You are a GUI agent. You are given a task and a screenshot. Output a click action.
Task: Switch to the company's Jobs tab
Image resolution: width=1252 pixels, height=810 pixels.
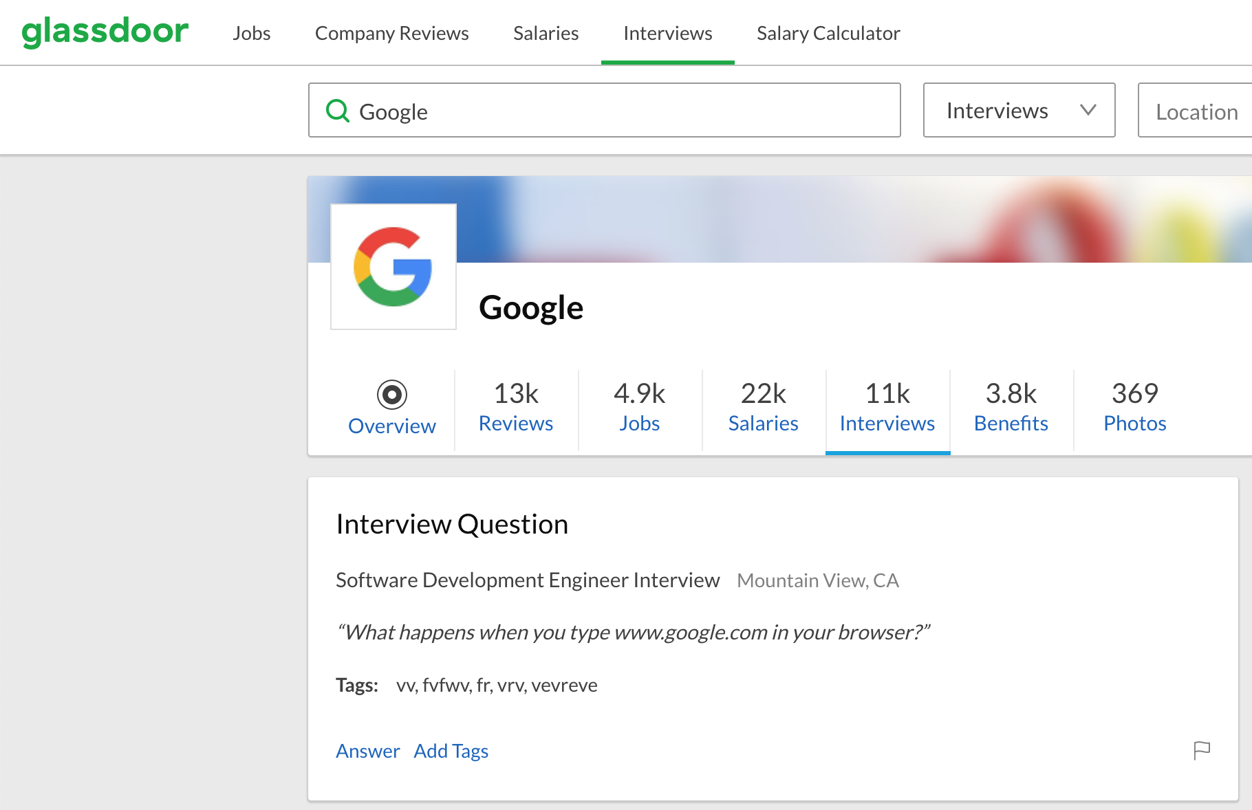[x=639, y=408]
